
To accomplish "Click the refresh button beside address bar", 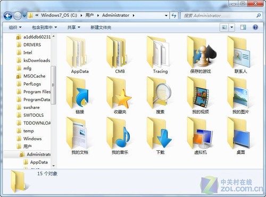I will click(x=174, y=15).
